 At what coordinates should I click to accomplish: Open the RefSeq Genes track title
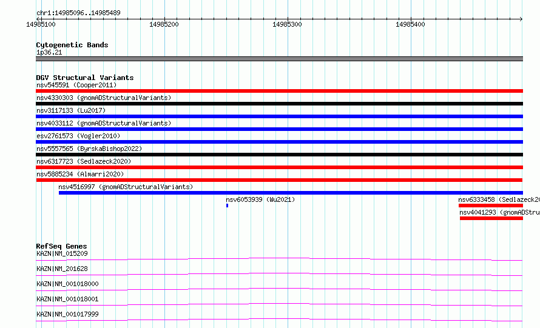[x=61, y=246]
